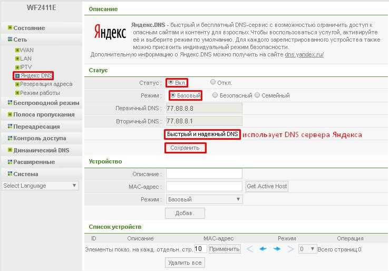Focus the MAC-адрес input field
The height and width of the screenshot is (271, 389).
click(x=204, y=186)
